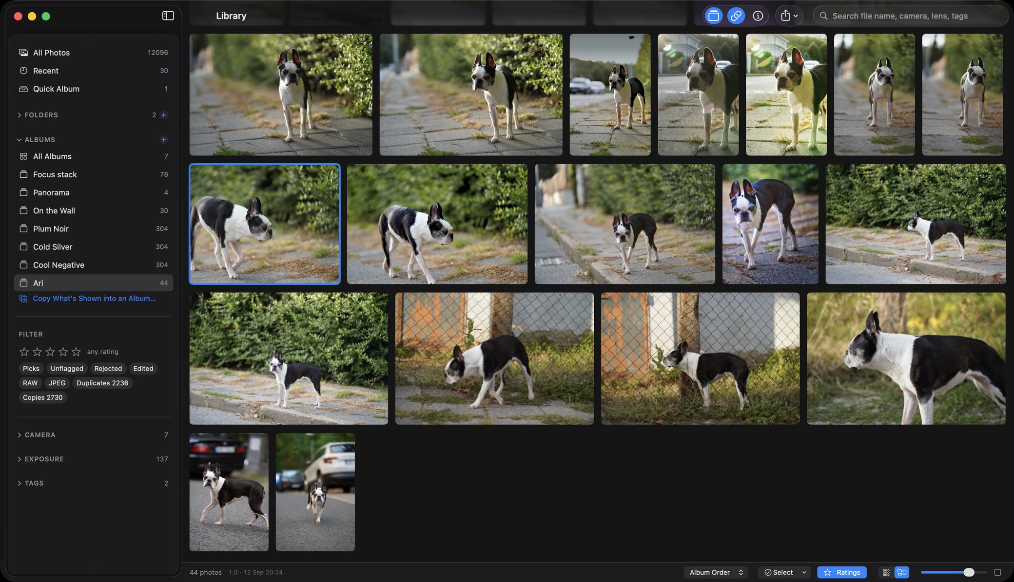Viewport: 1014px width, 582px height.
Task: Click the search file name field
Action: 910,16
